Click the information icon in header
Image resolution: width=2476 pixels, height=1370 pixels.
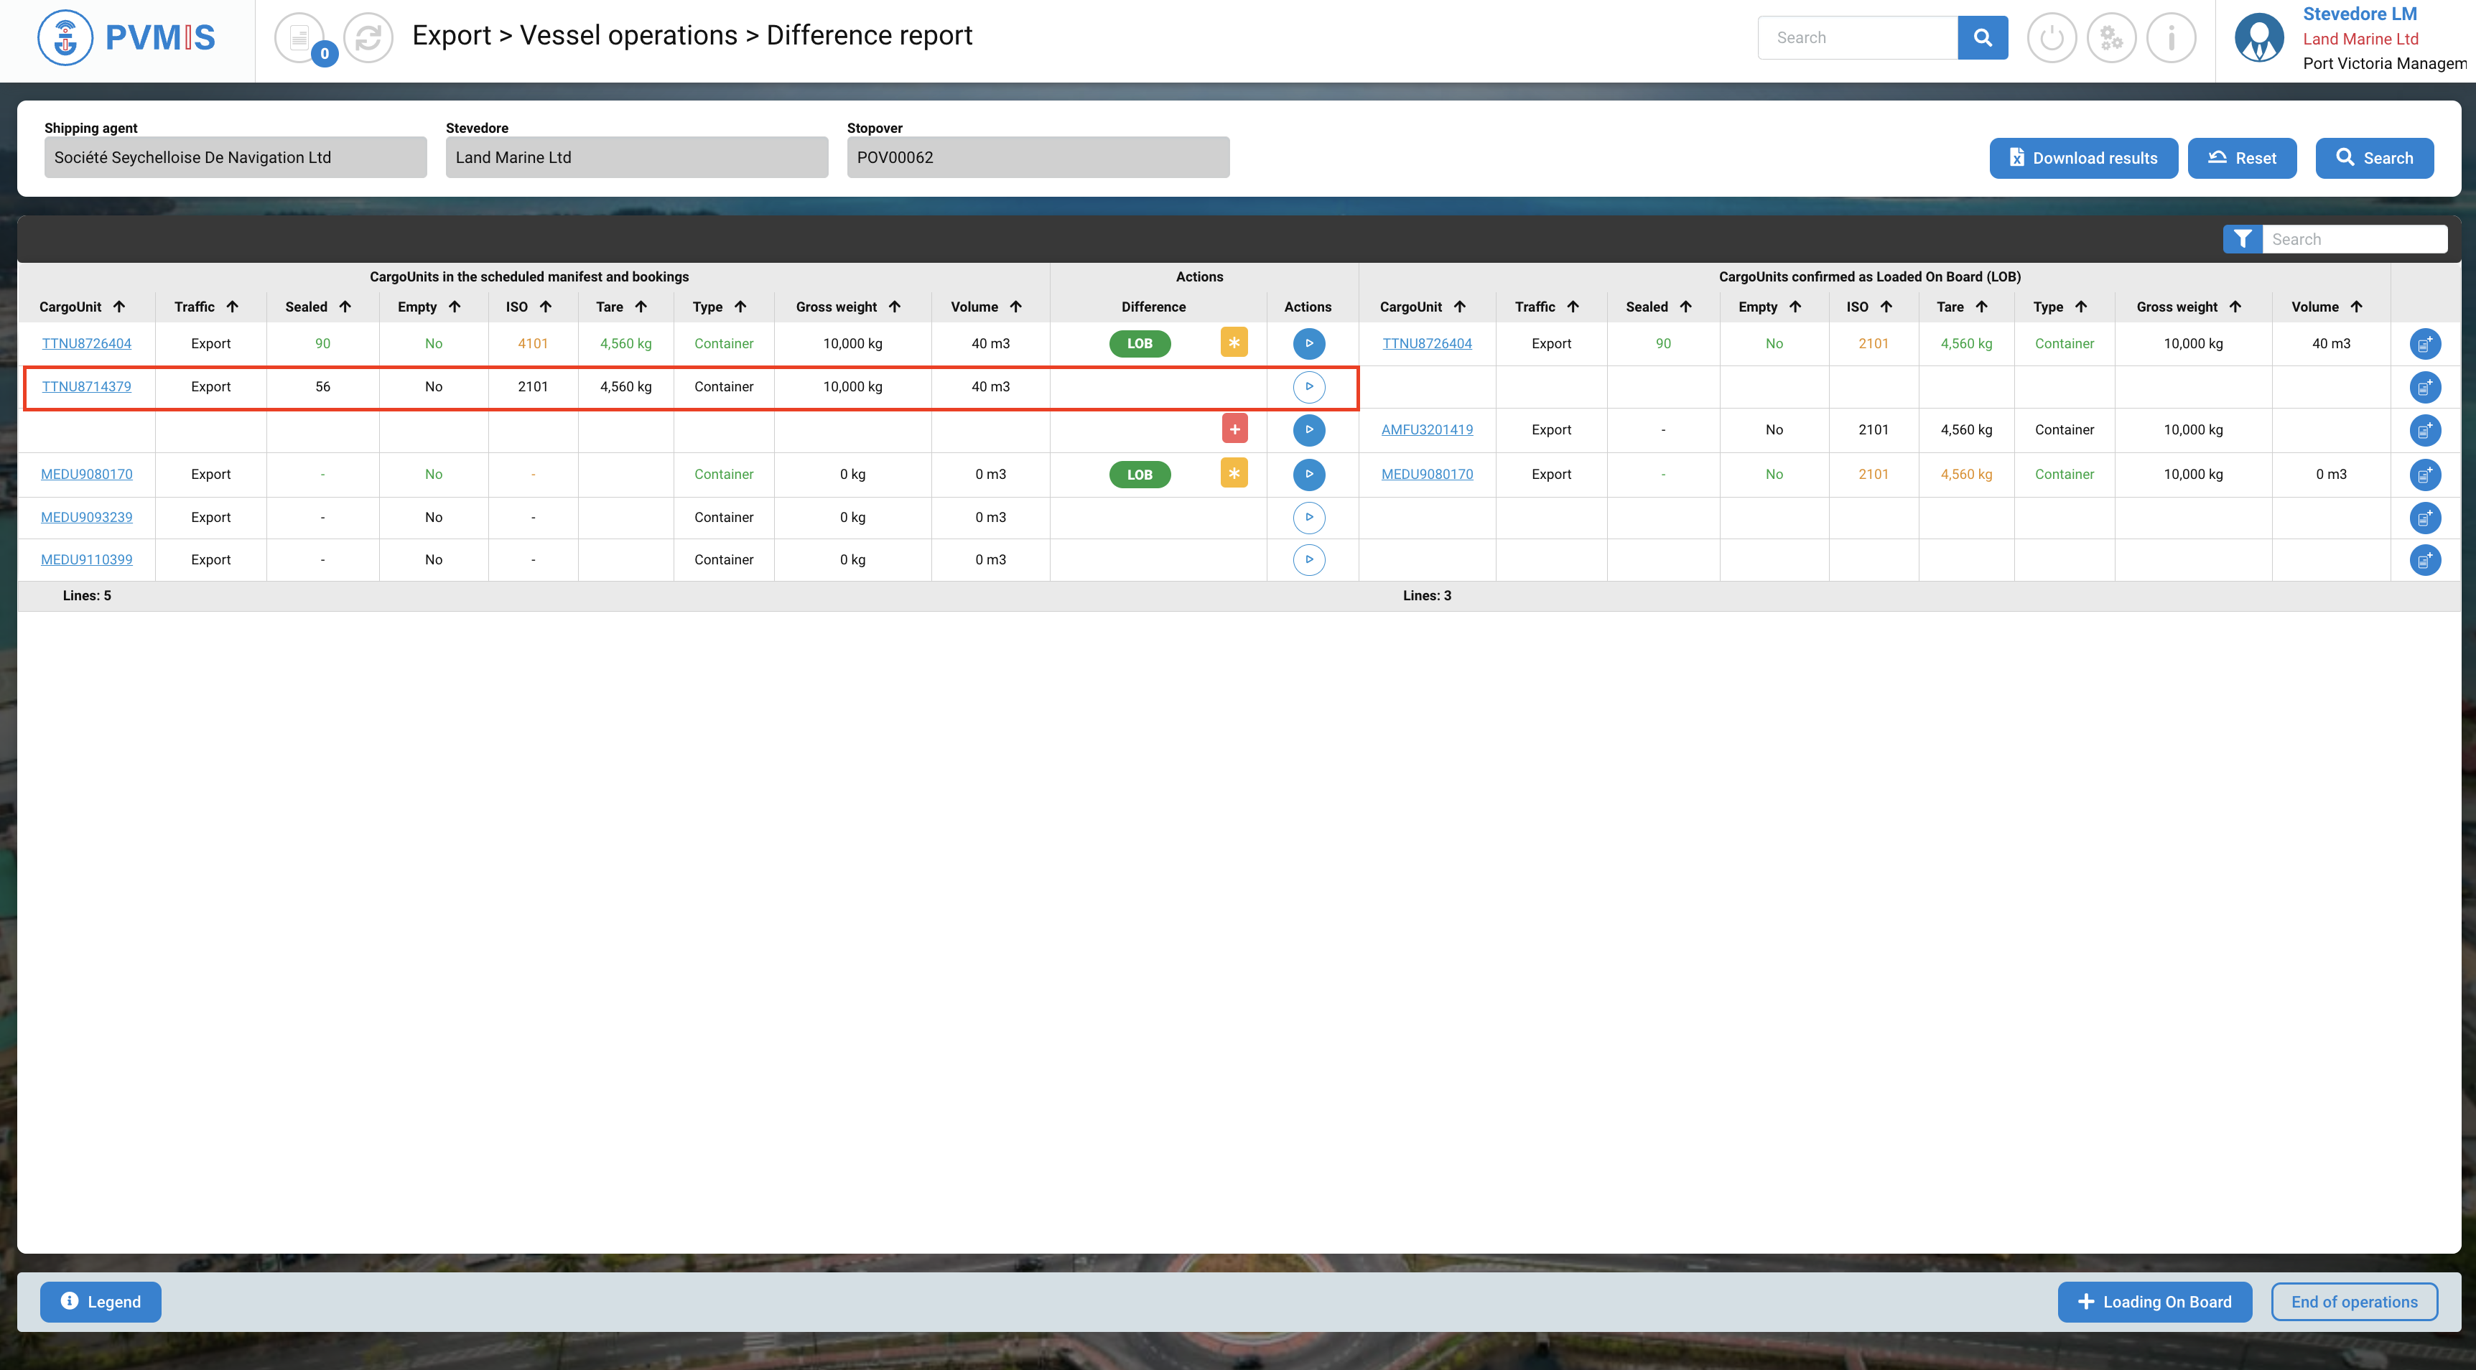pos(2170,39)
